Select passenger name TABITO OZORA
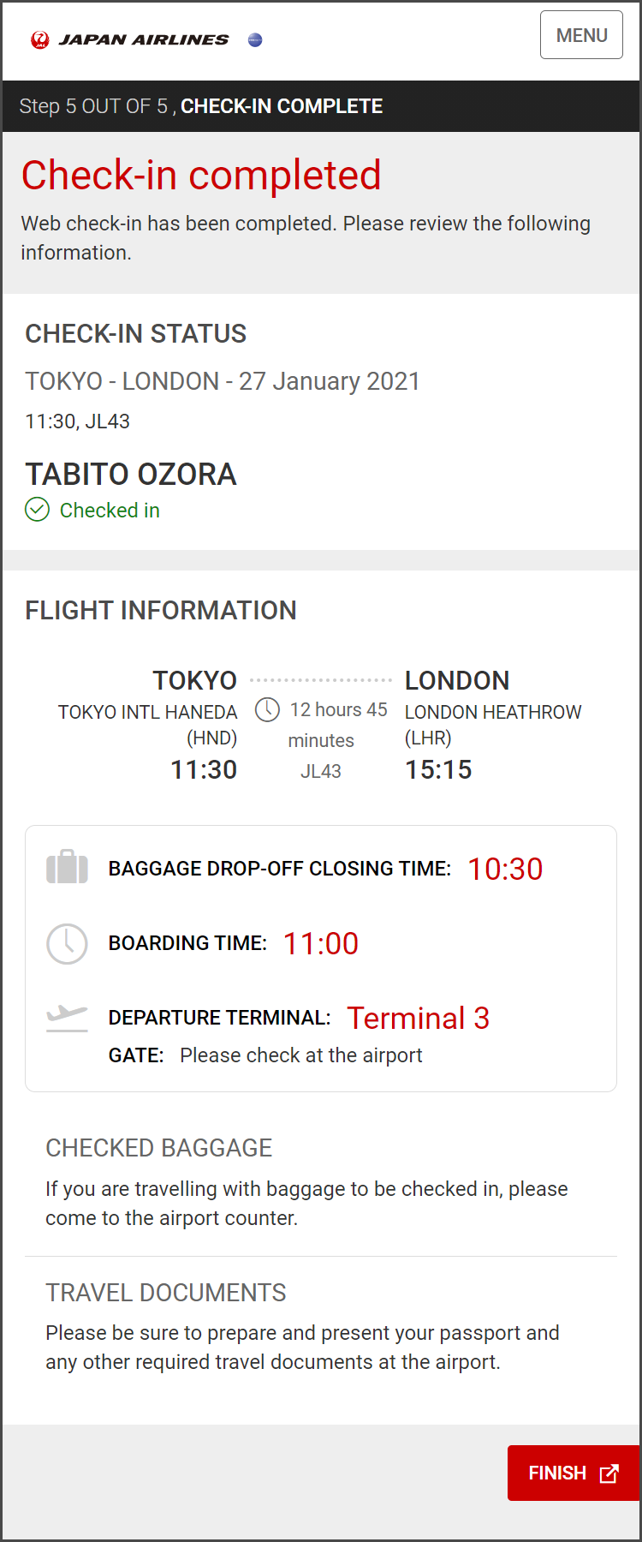This screenshot has width=642, height=1542. tap(131, 474)
